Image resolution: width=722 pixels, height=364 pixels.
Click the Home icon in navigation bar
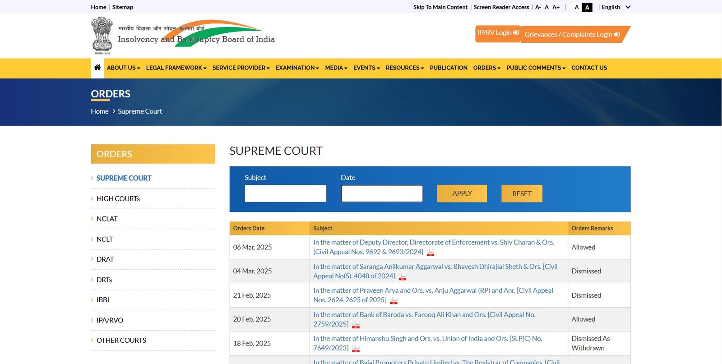pos(97,68)
